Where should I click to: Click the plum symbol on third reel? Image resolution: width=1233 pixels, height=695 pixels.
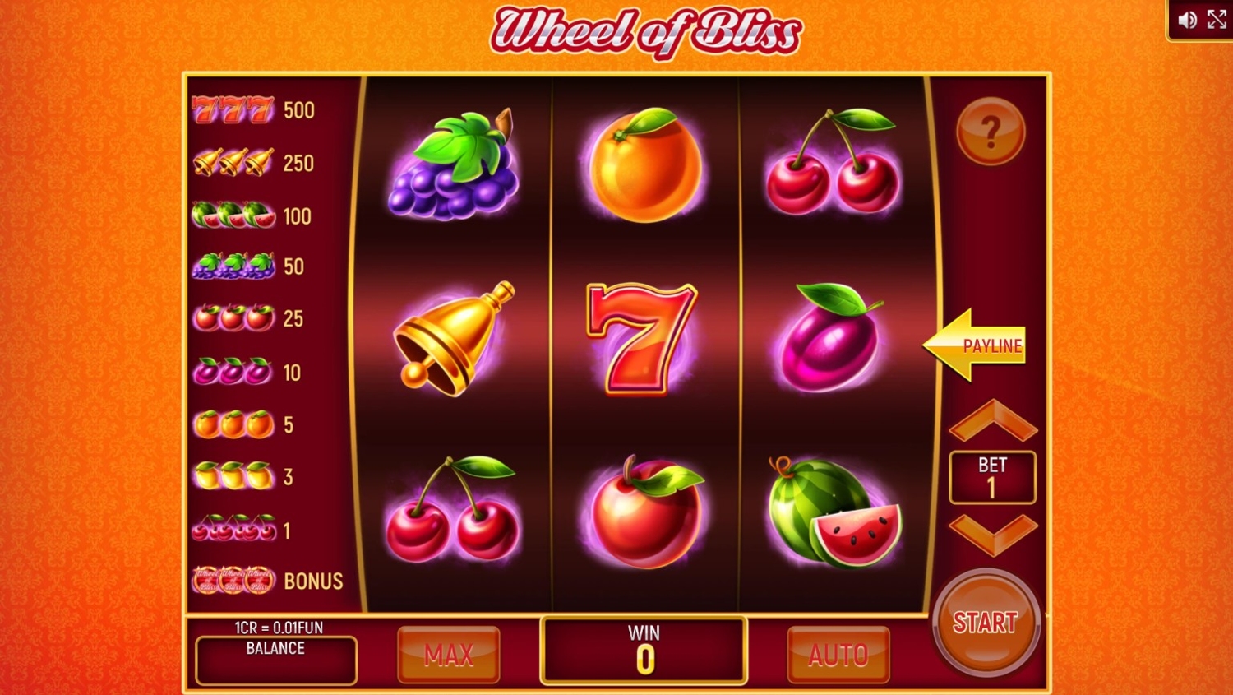829,337
